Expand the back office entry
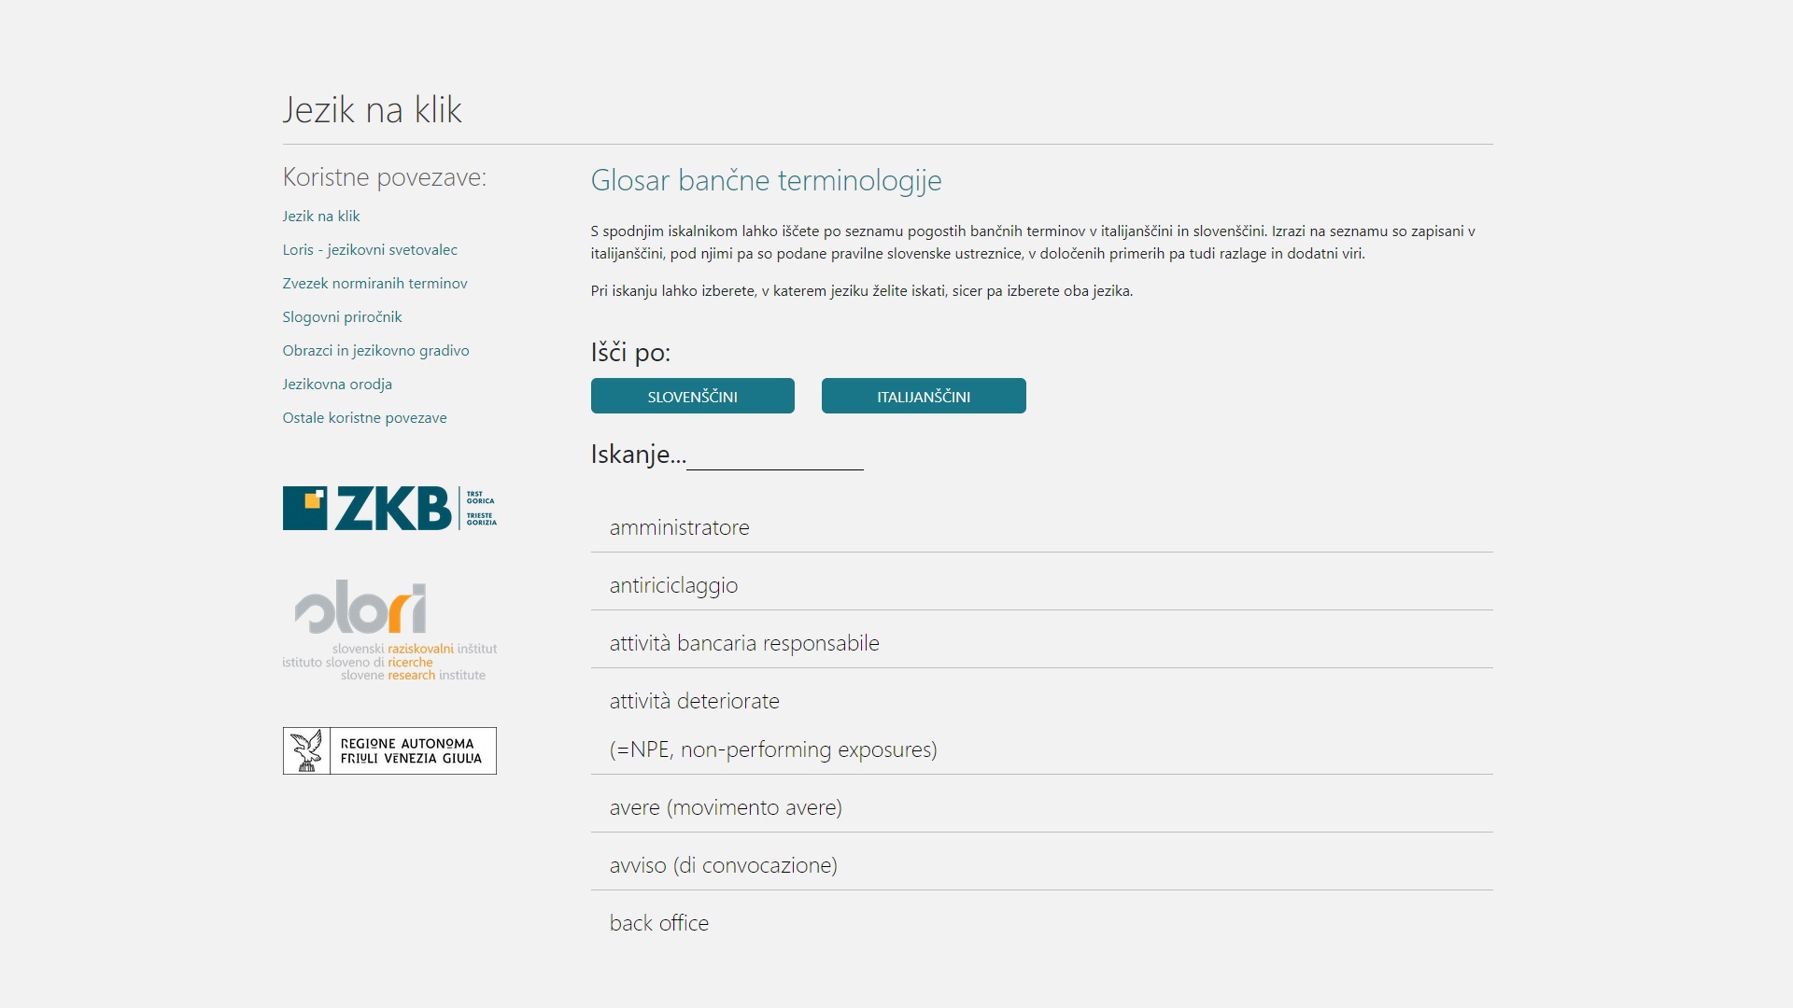The width and height of the screenshot is (1793, 1008). [x=658, y=923]
